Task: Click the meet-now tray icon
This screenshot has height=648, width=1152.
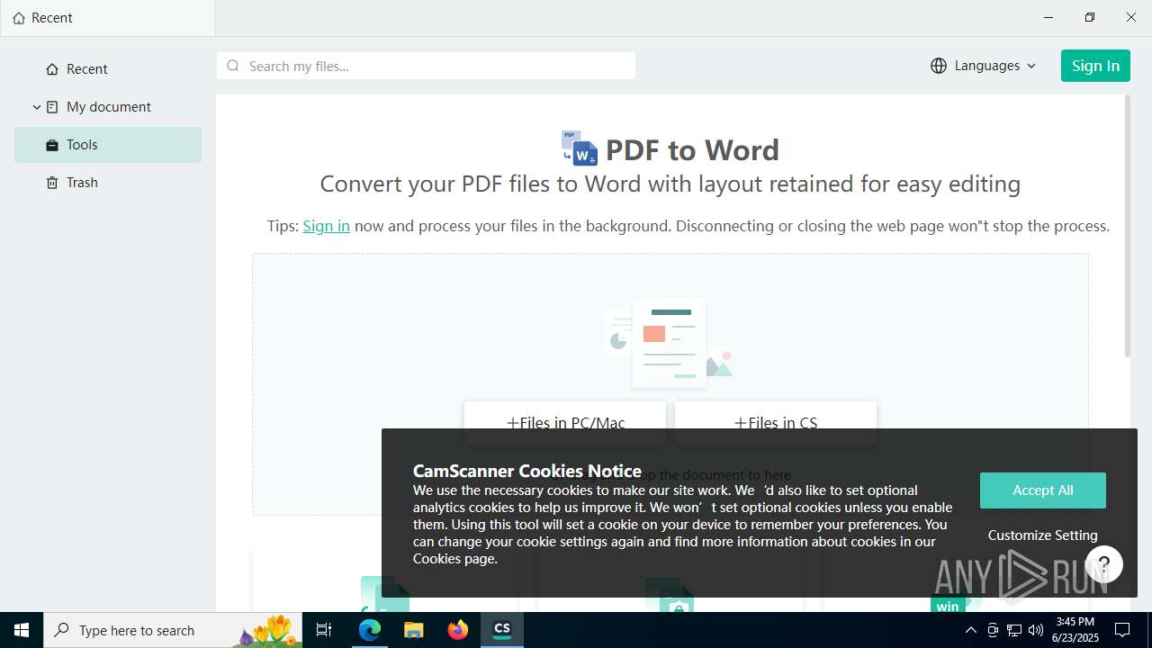Action: (x=993, y=630)
